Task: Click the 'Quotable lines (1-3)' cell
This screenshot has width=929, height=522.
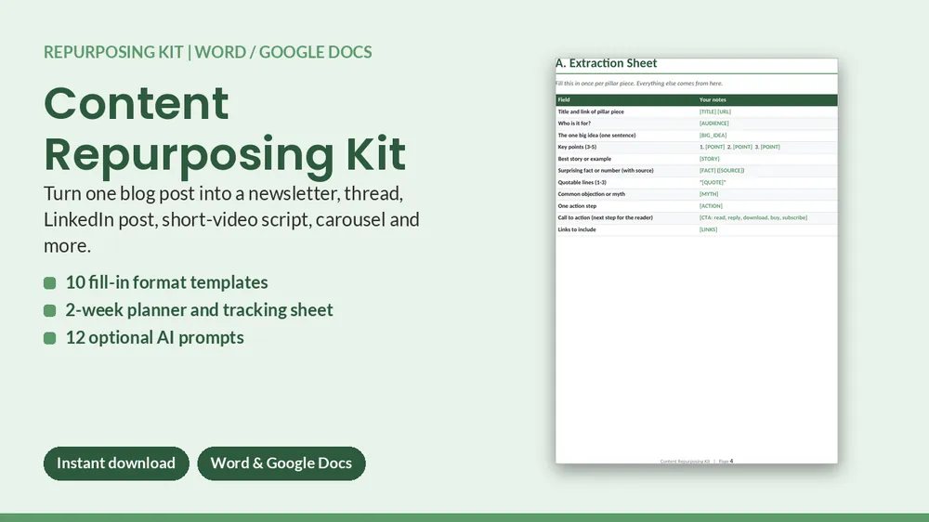Action: [x=582, y=182]
